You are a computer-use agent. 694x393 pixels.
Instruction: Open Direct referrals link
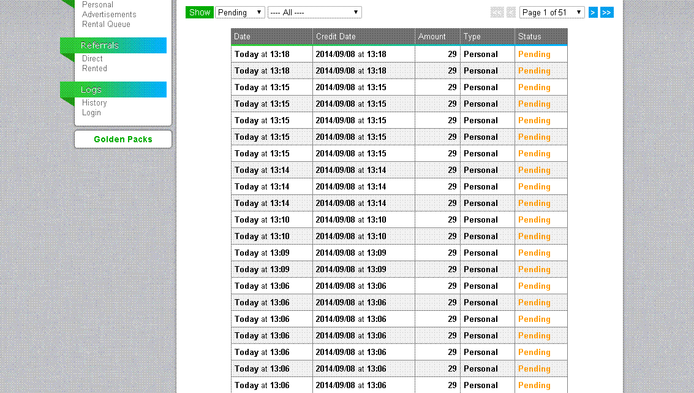92,58
